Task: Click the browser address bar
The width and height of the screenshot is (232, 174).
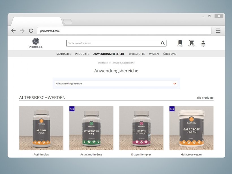Action: pyautogui.click(x=124, y=31)
